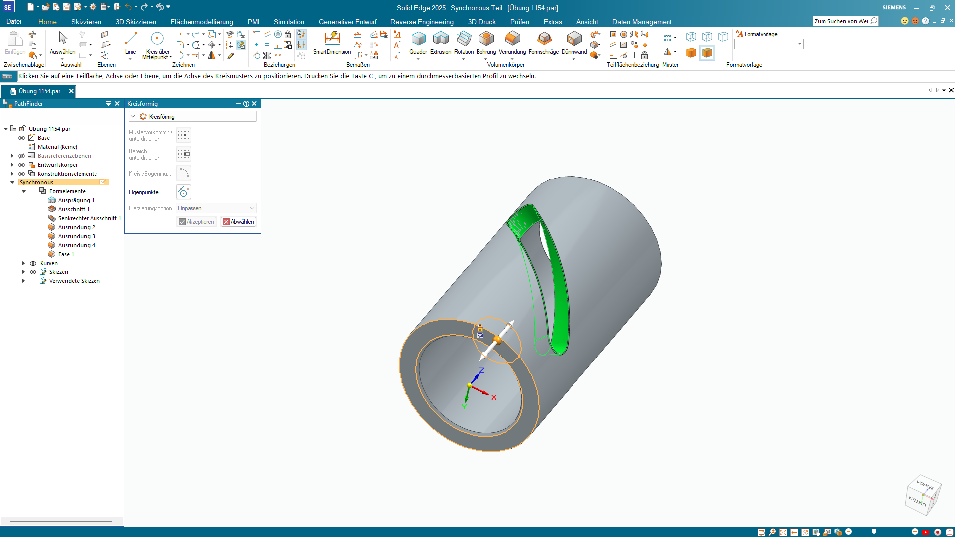Image resolution: width=955 pixels, height=537 pixels.
Task: Click the zoom slider handle
Action: click(x=874, y=532)
